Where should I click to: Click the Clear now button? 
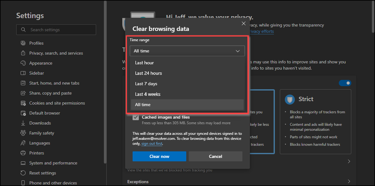tap(159, 156)
